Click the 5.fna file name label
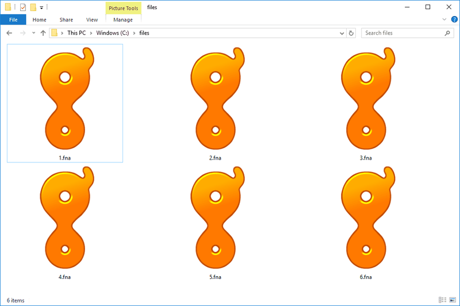The height and width of the screenshot is (306, 460). [x=215, y=277]
